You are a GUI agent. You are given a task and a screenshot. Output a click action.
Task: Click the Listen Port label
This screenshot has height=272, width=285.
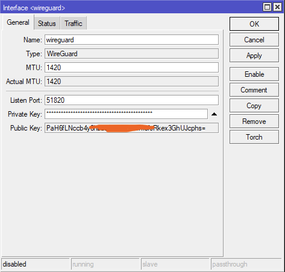26,100
